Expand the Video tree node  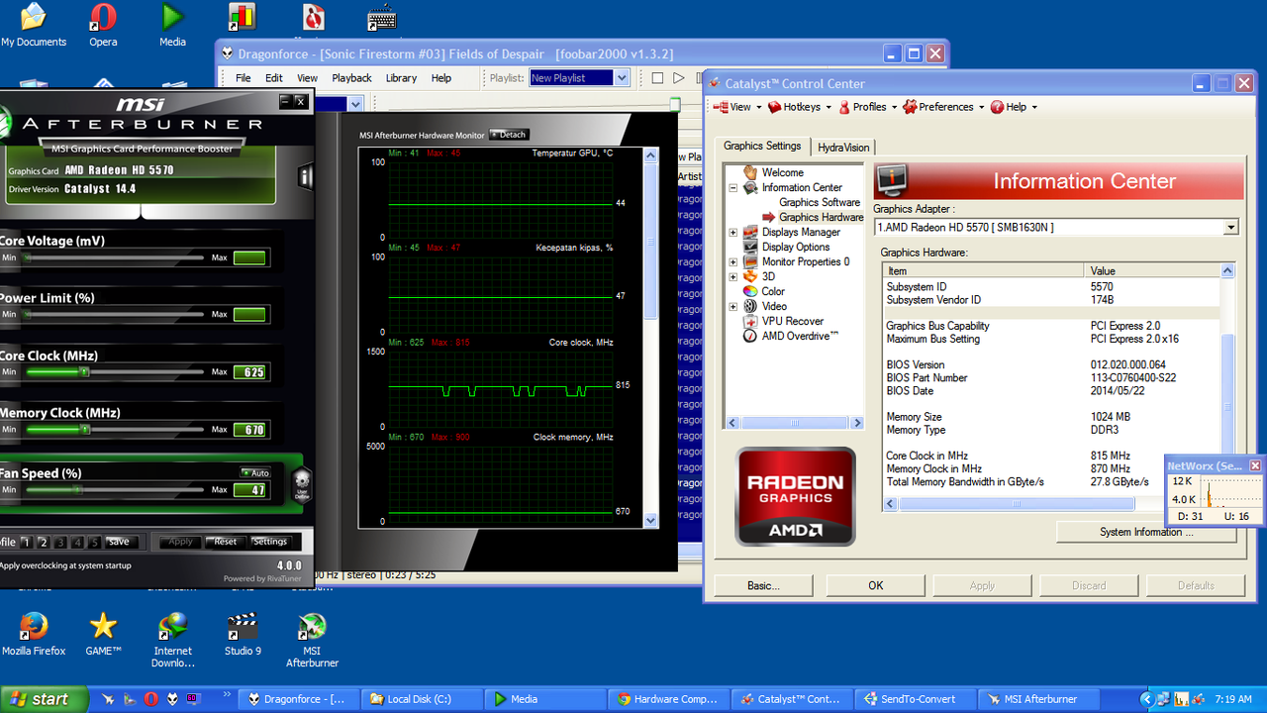(733, 306)
